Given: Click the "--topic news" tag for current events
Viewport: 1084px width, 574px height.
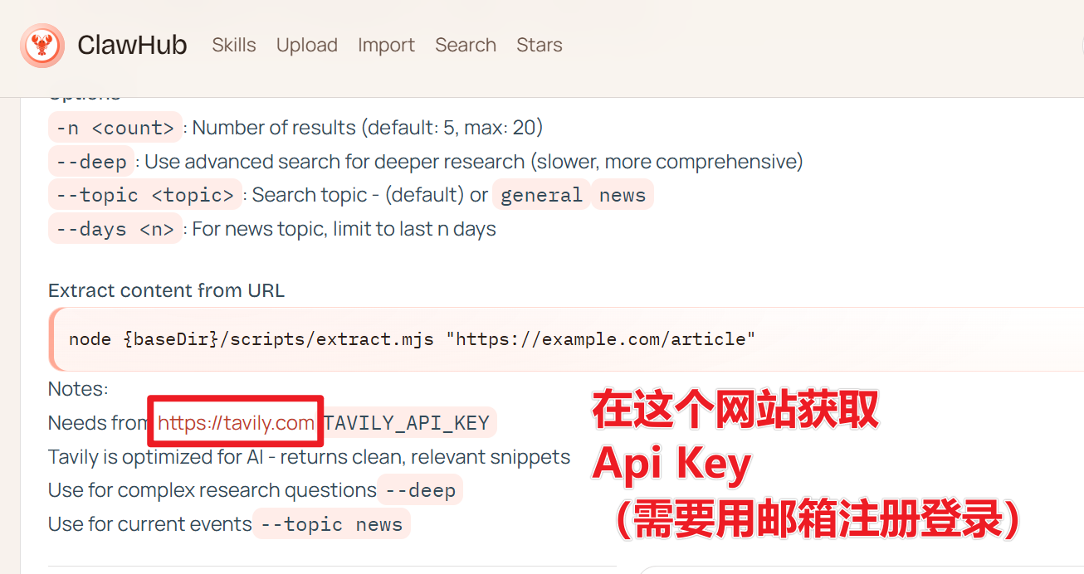Looking at the screenshot, I should (331, 524).
